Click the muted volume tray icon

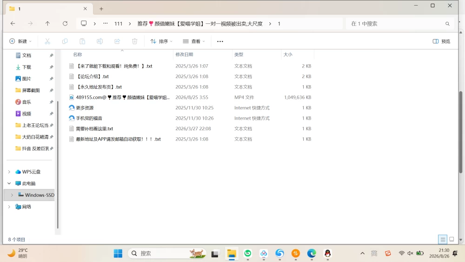tap(411, 253)
